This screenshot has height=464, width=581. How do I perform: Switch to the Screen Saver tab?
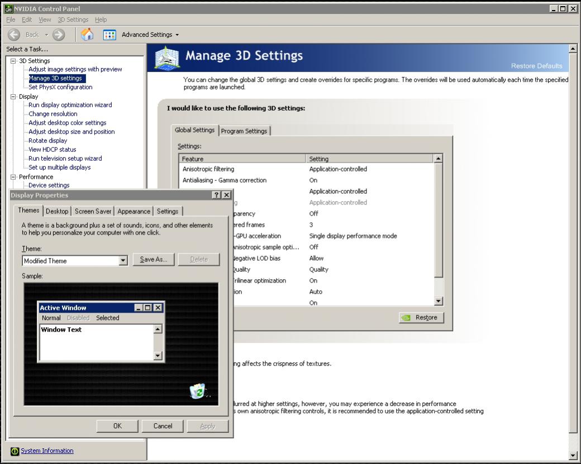pyautogui.click(x=93, y=212)
